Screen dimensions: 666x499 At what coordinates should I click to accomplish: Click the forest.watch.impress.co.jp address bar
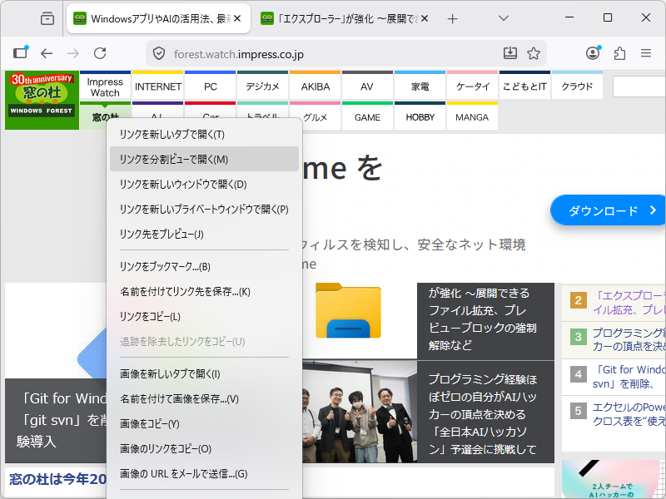(x=250, y=52)
